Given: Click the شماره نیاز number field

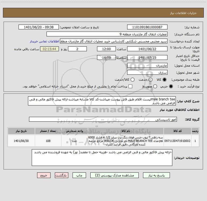Looking at the screenshot, I should [x=147, y=27].
